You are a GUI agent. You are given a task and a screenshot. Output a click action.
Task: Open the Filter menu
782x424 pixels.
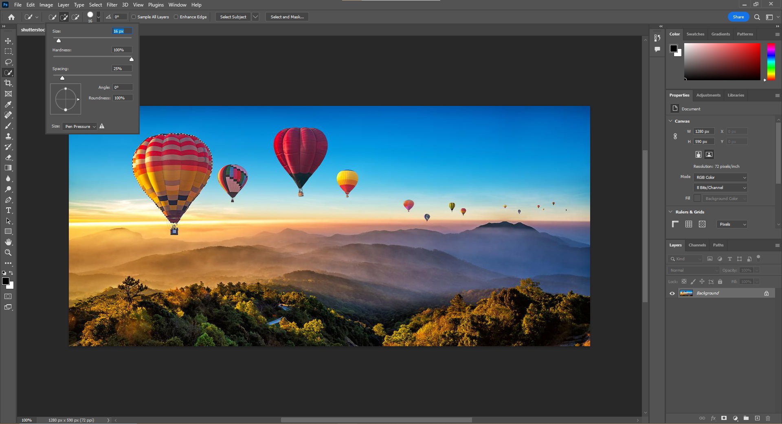click(x=112, y=5)
